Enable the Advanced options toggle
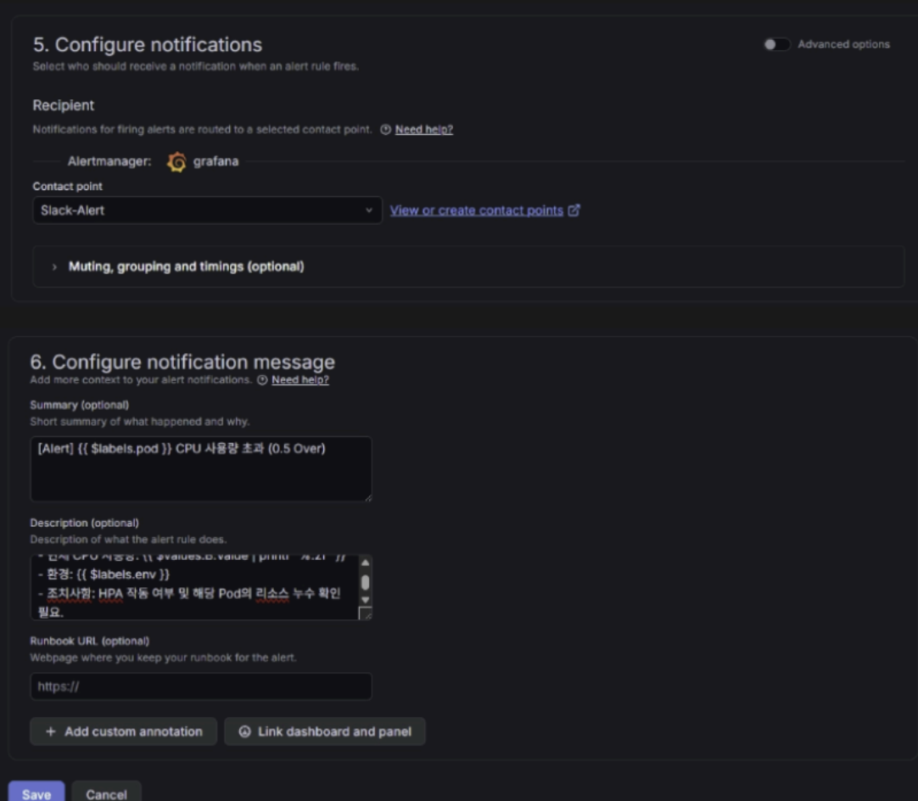 click(x=776, y=44)
